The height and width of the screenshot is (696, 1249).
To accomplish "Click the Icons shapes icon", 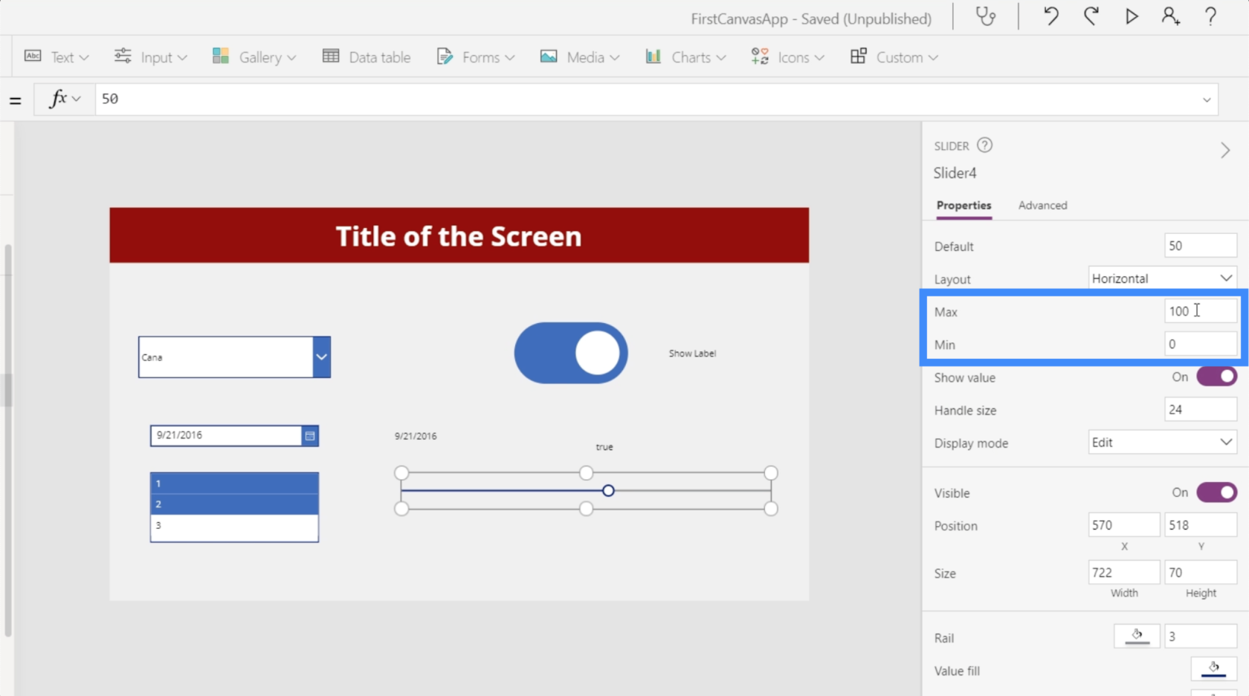I will [x=760, y=56].
